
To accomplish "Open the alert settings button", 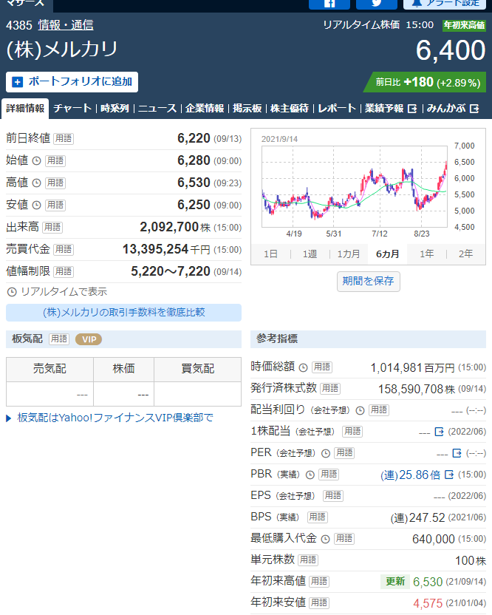I will (445, 4).
